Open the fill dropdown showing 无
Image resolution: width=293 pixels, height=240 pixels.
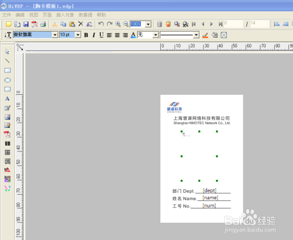tap(156, 35)
